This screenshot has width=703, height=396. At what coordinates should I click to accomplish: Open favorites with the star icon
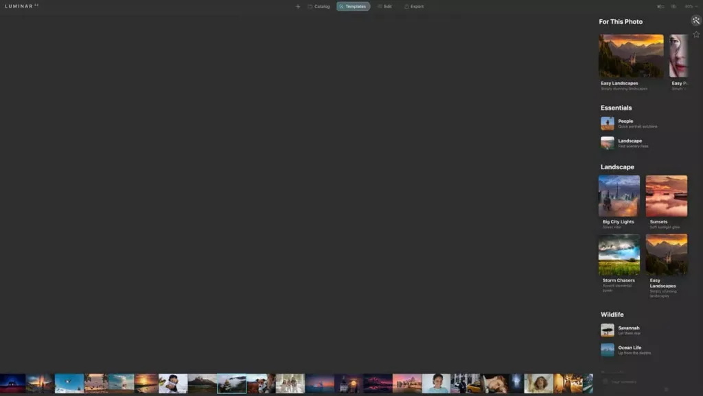(696, 34)
